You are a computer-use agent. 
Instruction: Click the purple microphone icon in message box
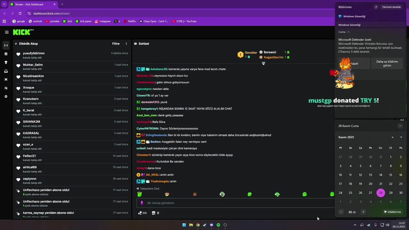141,203
